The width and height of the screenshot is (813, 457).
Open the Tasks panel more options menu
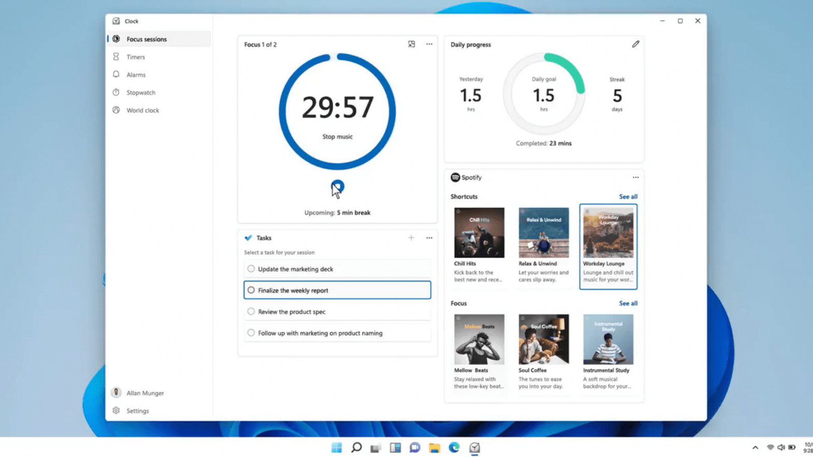429,238
